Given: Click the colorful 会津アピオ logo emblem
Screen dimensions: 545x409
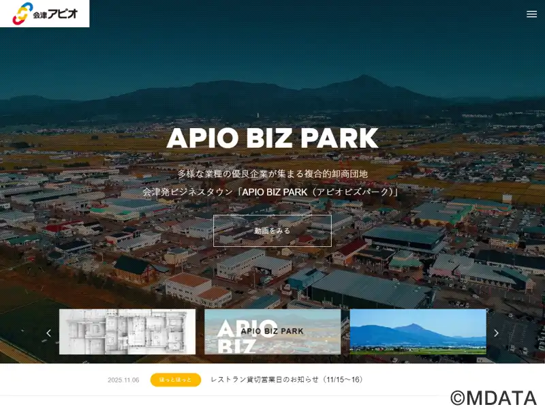Looking at the screenshot, I should tap(22, 14).
